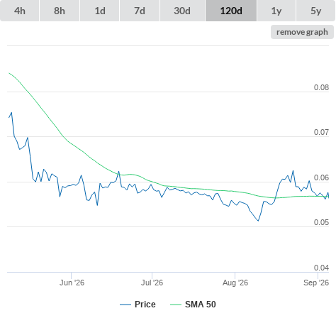Click the active 120d tab

point(231,11)
